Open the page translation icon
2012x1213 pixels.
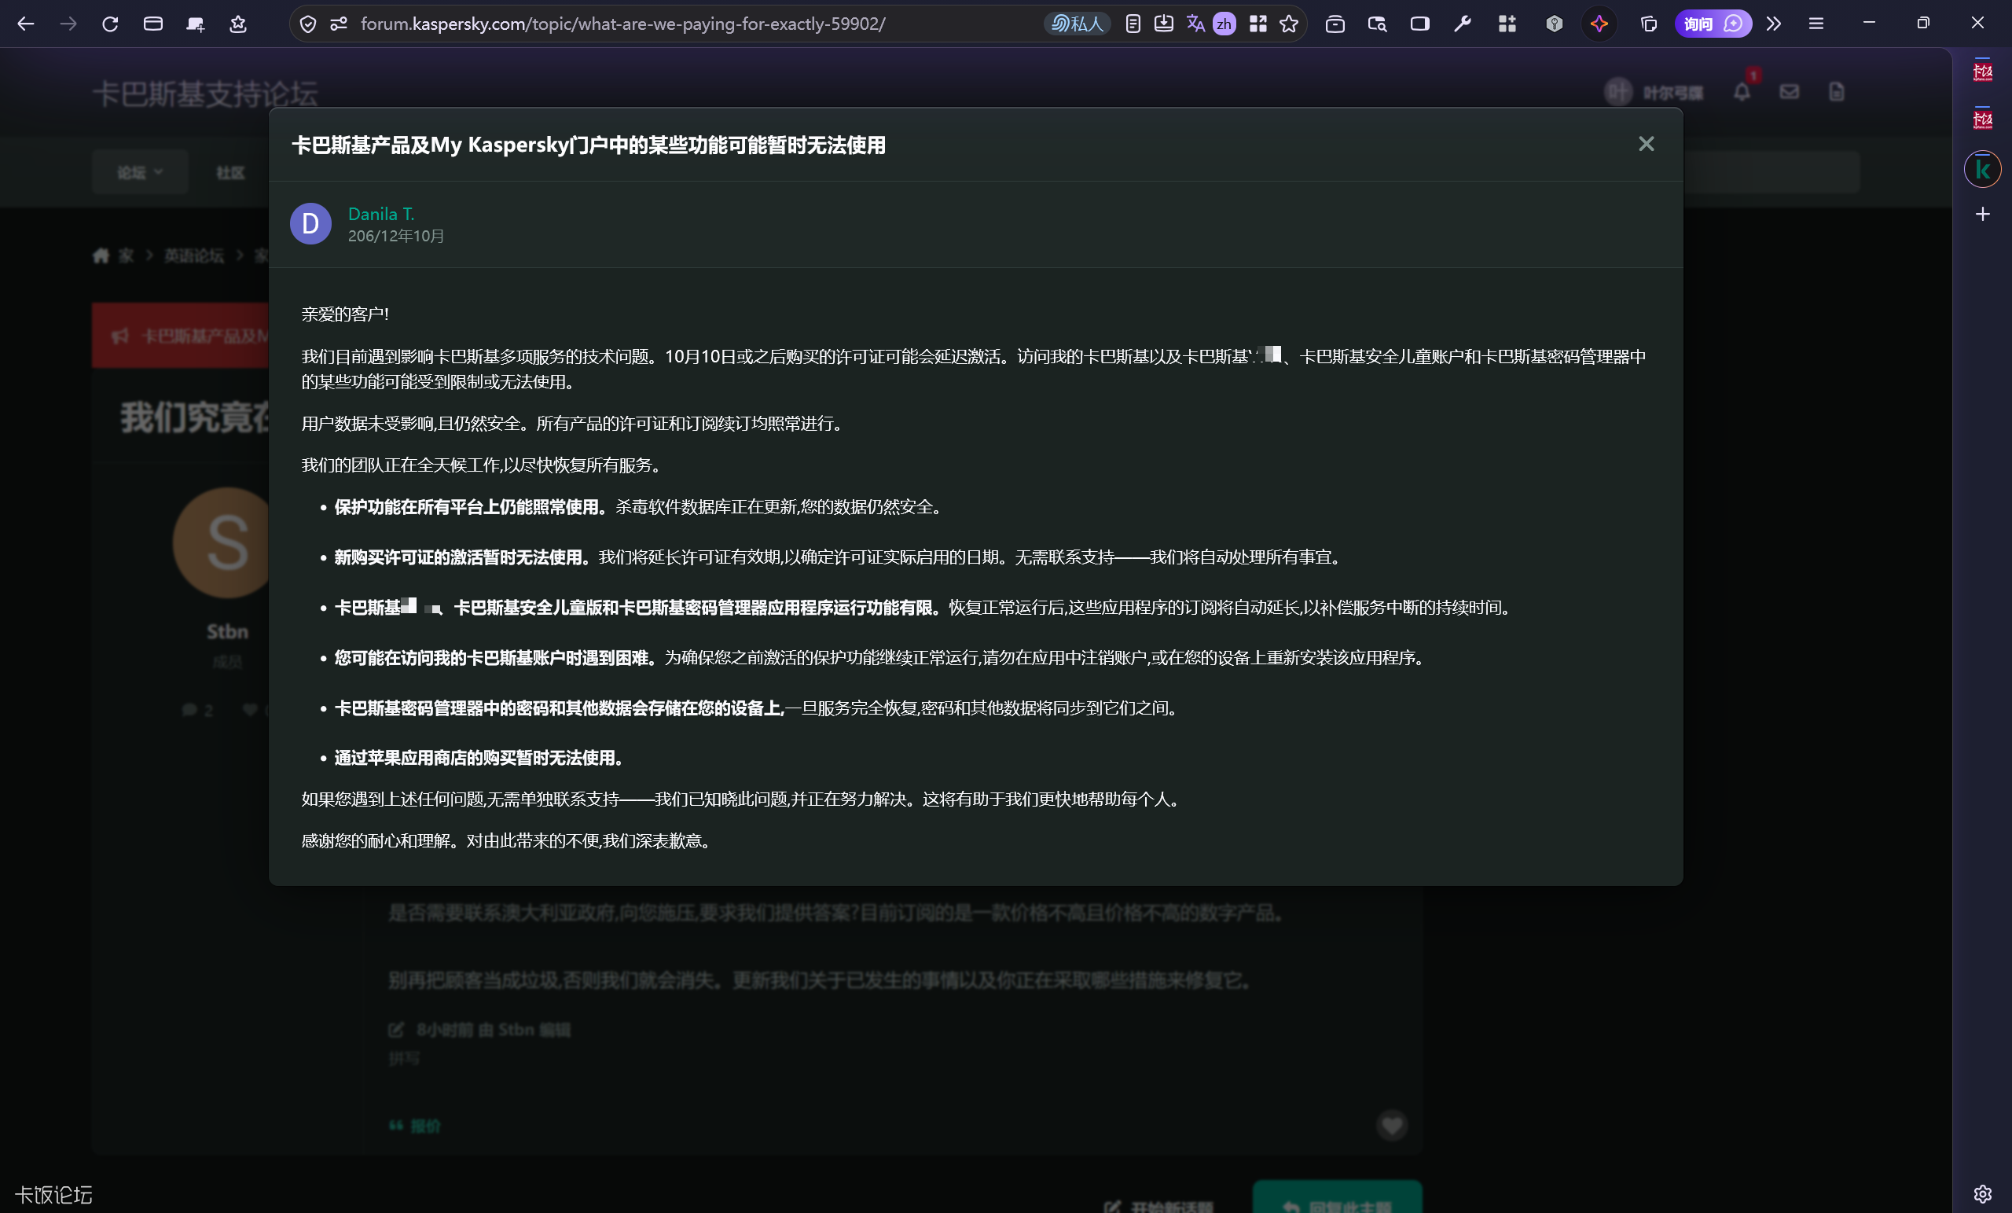click(x=1195, y=24)
